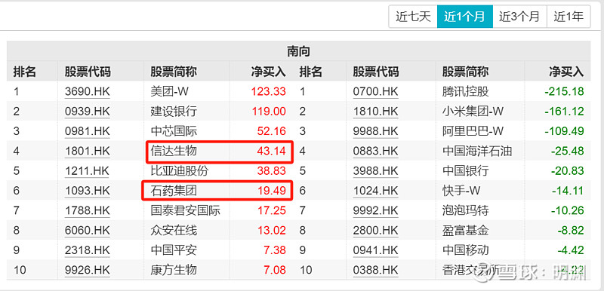Viewport: 604px width, 291px height.
Task: Open stock code link 1801.HK
Action: pos(88,151)
